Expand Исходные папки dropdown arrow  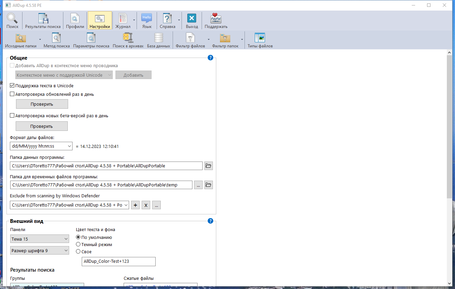tap(40, 40)
